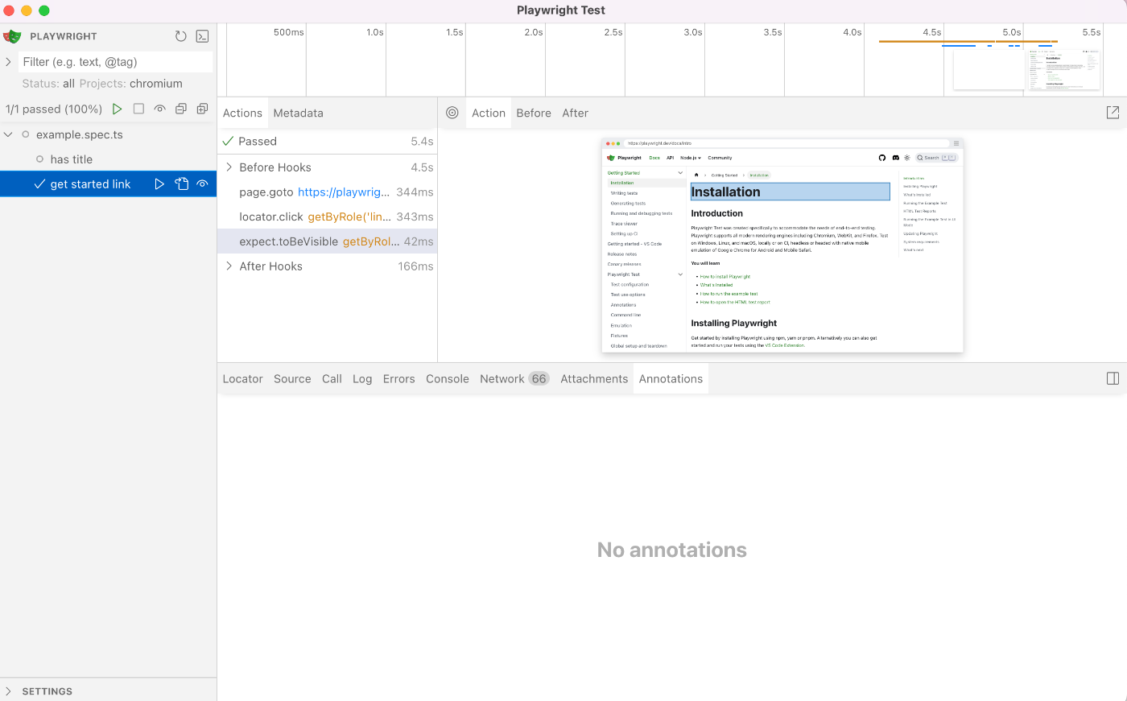Click Discord icon in snapshot page
This screenshot has height=701, width=1127.
(895, 158)
